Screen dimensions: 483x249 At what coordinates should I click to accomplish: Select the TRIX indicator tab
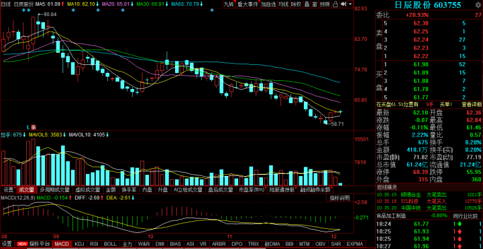(x=253, y=244)
